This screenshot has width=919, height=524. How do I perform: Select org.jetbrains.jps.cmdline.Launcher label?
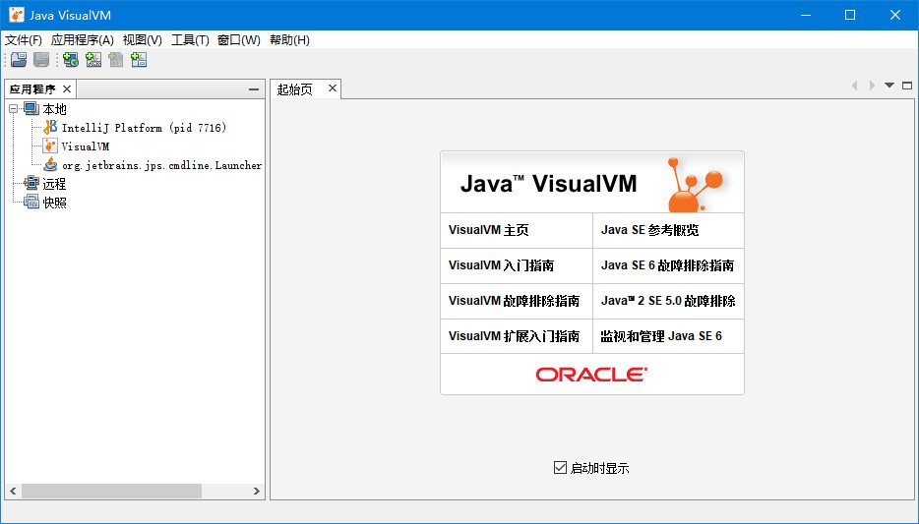[161, 165]
